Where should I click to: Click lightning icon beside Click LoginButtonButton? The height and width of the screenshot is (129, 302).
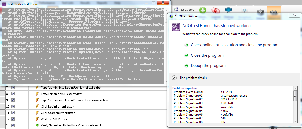tap(37, 106)
